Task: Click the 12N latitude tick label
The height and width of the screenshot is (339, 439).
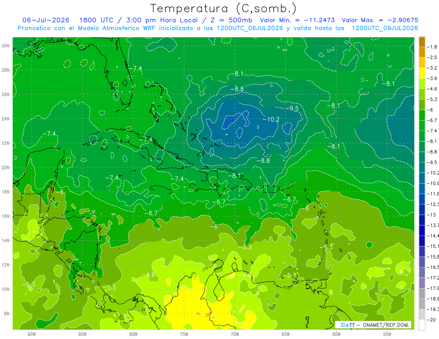Action: click(x=6, y=264)
